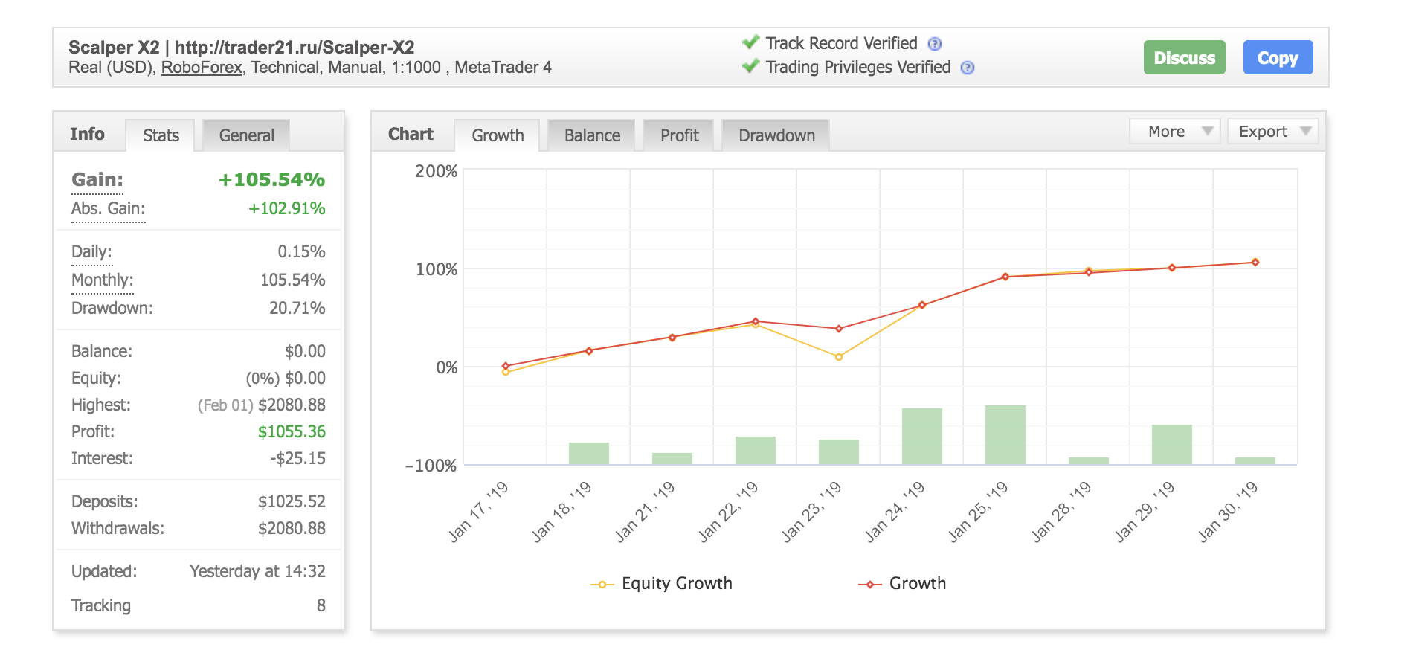This screenshot has width=1416, height=656.
Task: Click Equity Growth point on Jan 23
Action: [839, 357]
